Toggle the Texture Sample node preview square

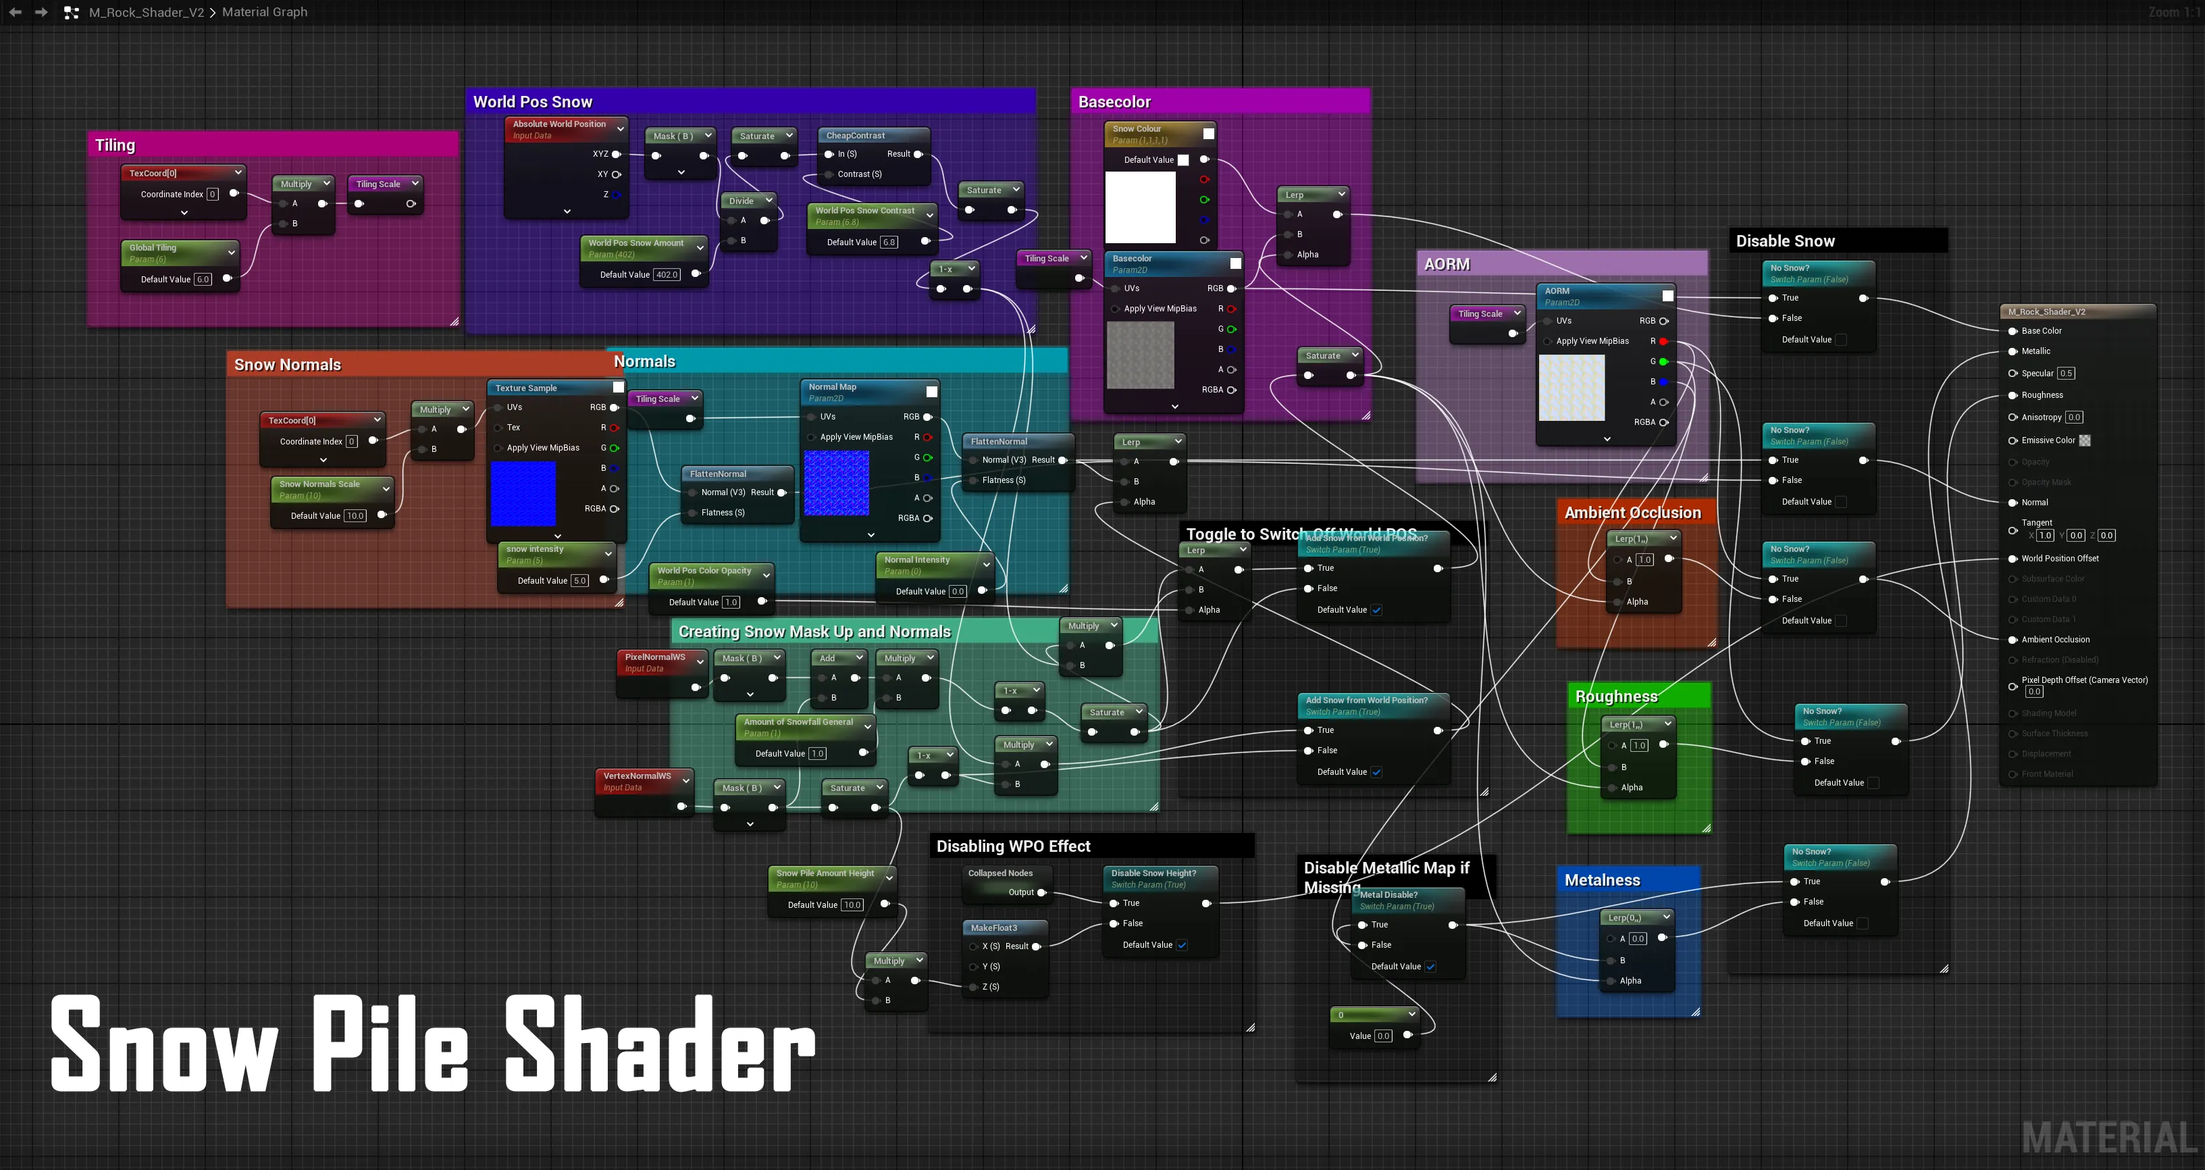[618, 388]
